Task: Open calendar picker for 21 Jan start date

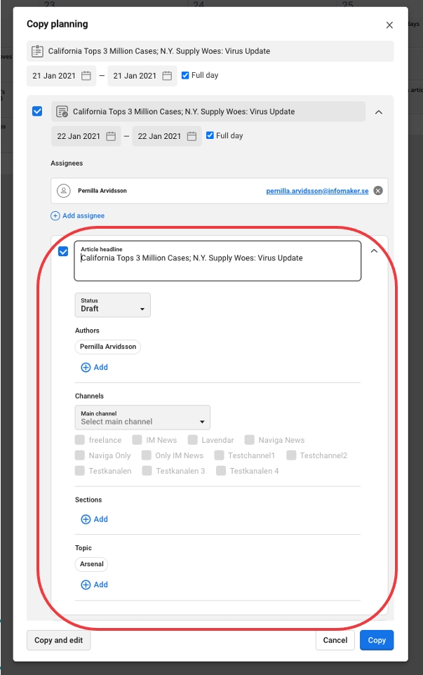Action: pyautogui.click(x=86, y=76)
